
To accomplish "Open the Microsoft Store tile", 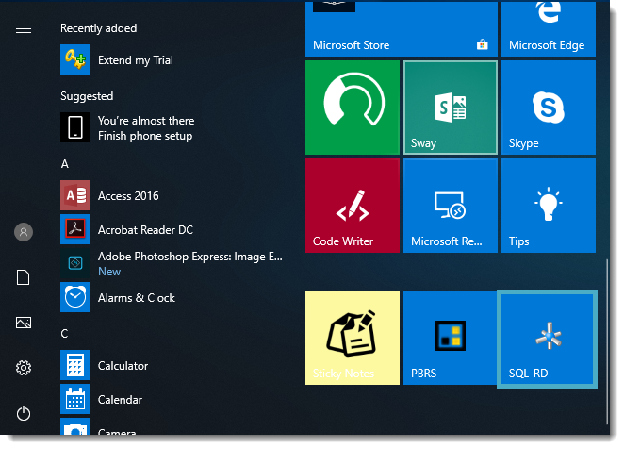I will point(402,28).
